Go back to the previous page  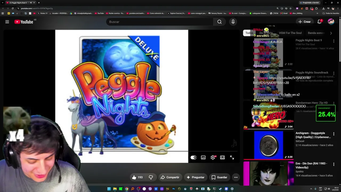click(3, 8)
